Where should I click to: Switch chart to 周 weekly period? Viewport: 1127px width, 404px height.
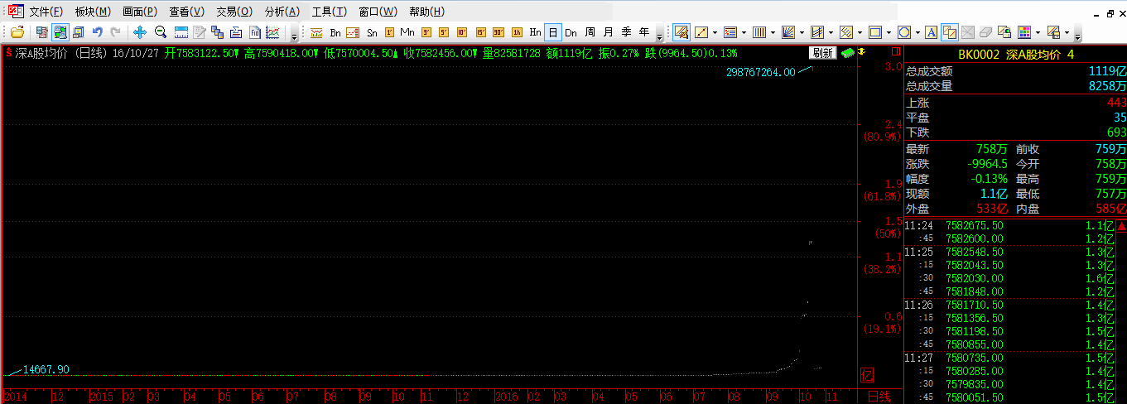click(590, 32)
